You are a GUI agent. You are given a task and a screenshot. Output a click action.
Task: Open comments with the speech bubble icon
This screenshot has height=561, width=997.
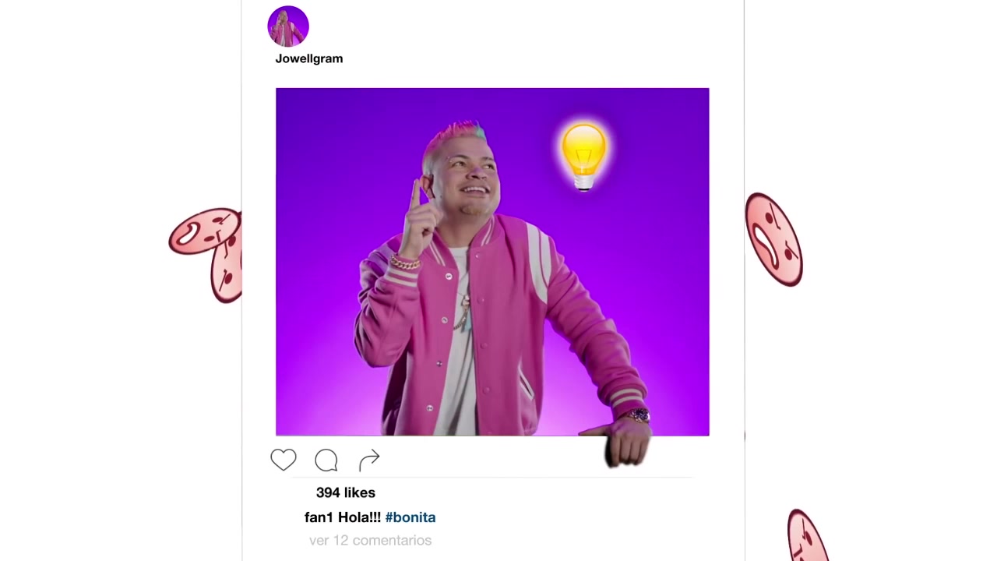[326, 460]
